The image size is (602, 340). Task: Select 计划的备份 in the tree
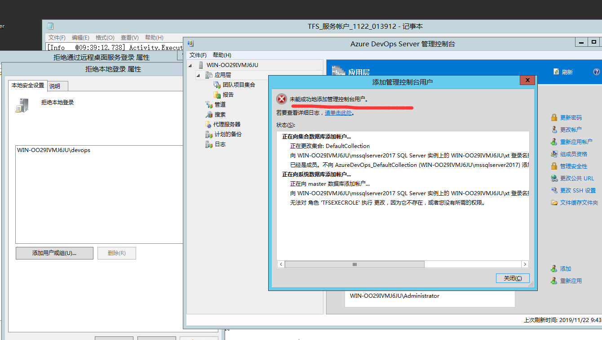[228, 134]
